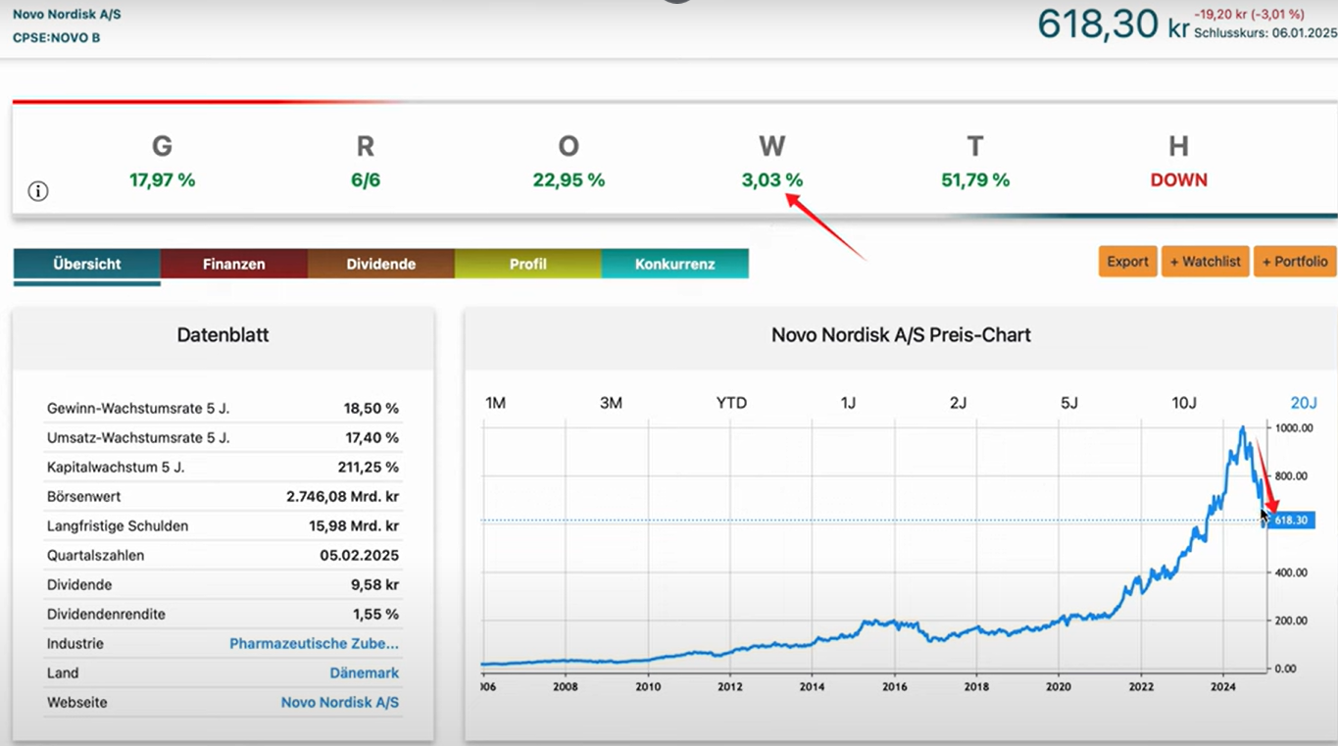Select the 2J chart range
Image resolution: width=1338 pixels, height=746 pixels.
(958, 403)
